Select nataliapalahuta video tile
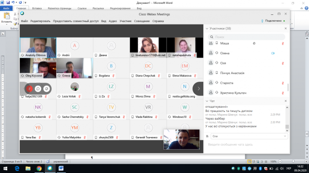 [x=185, y=48]
